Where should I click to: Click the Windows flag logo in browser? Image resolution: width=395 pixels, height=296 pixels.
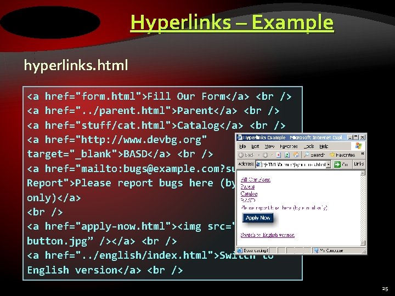[358, 146]
